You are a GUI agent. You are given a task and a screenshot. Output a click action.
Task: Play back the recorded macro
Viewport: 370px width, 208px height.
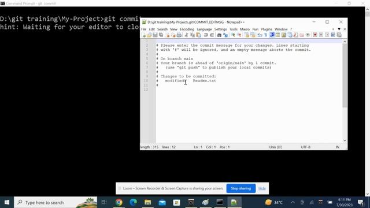327,35
